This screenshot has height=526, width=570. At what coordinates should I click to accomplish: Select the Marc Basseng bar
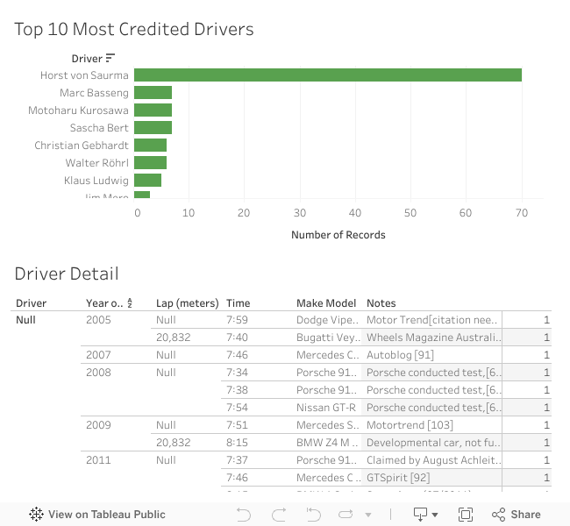(153, 93)
